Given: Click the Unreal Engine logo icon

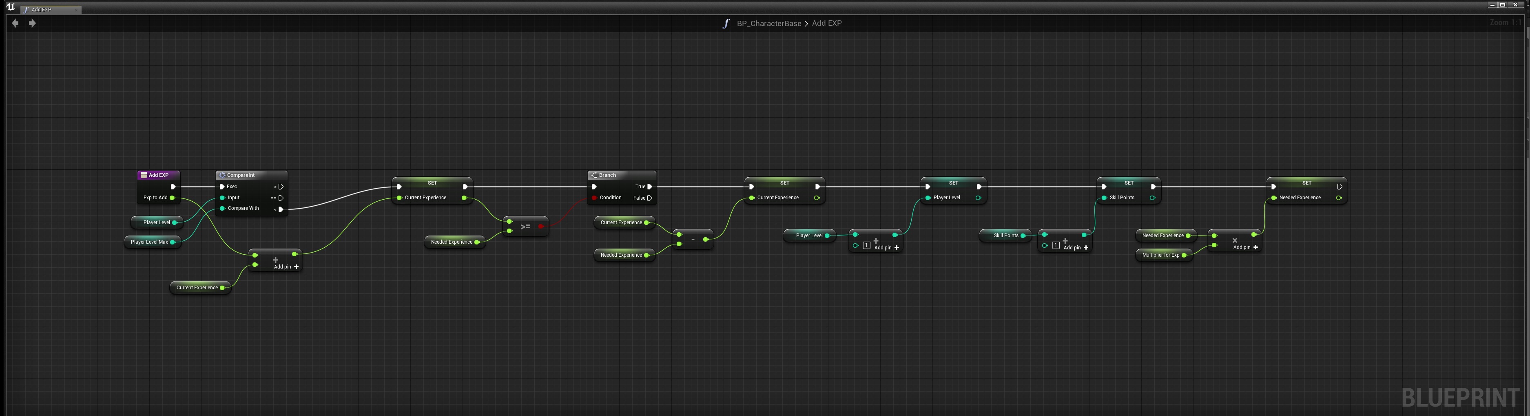Looking at the screenshot, I should click(10, 7).
